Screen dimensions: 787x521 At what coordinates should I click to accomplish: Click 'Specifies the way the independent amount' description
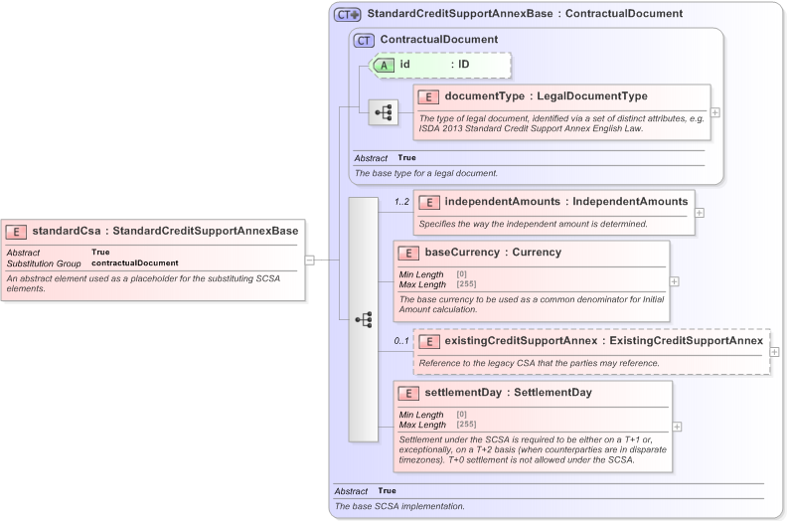click(533, 224)
